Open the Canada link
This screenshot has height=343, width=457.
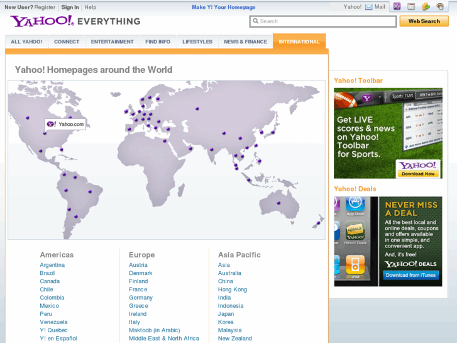(x=50, y=281)
